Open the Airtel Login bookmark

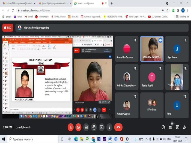click(x=136, y=17)
